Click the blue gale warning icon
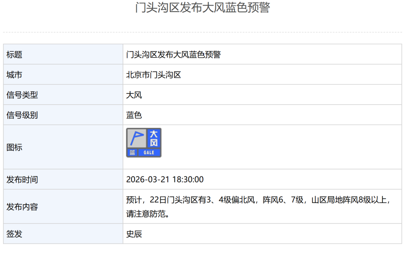 [144, 143]
